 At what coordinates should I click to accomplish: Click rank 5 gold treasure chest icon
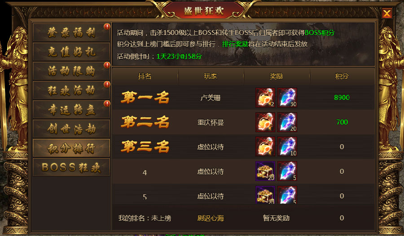pyautogui.click(x=265, y=195)
